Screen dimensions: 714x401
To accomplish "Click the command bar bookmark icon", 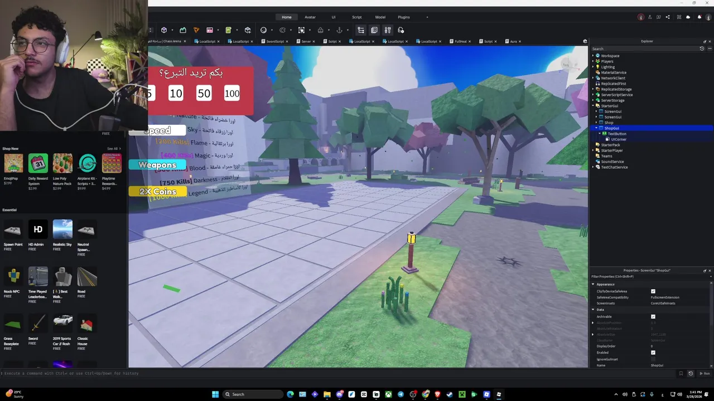I will 681,373.
